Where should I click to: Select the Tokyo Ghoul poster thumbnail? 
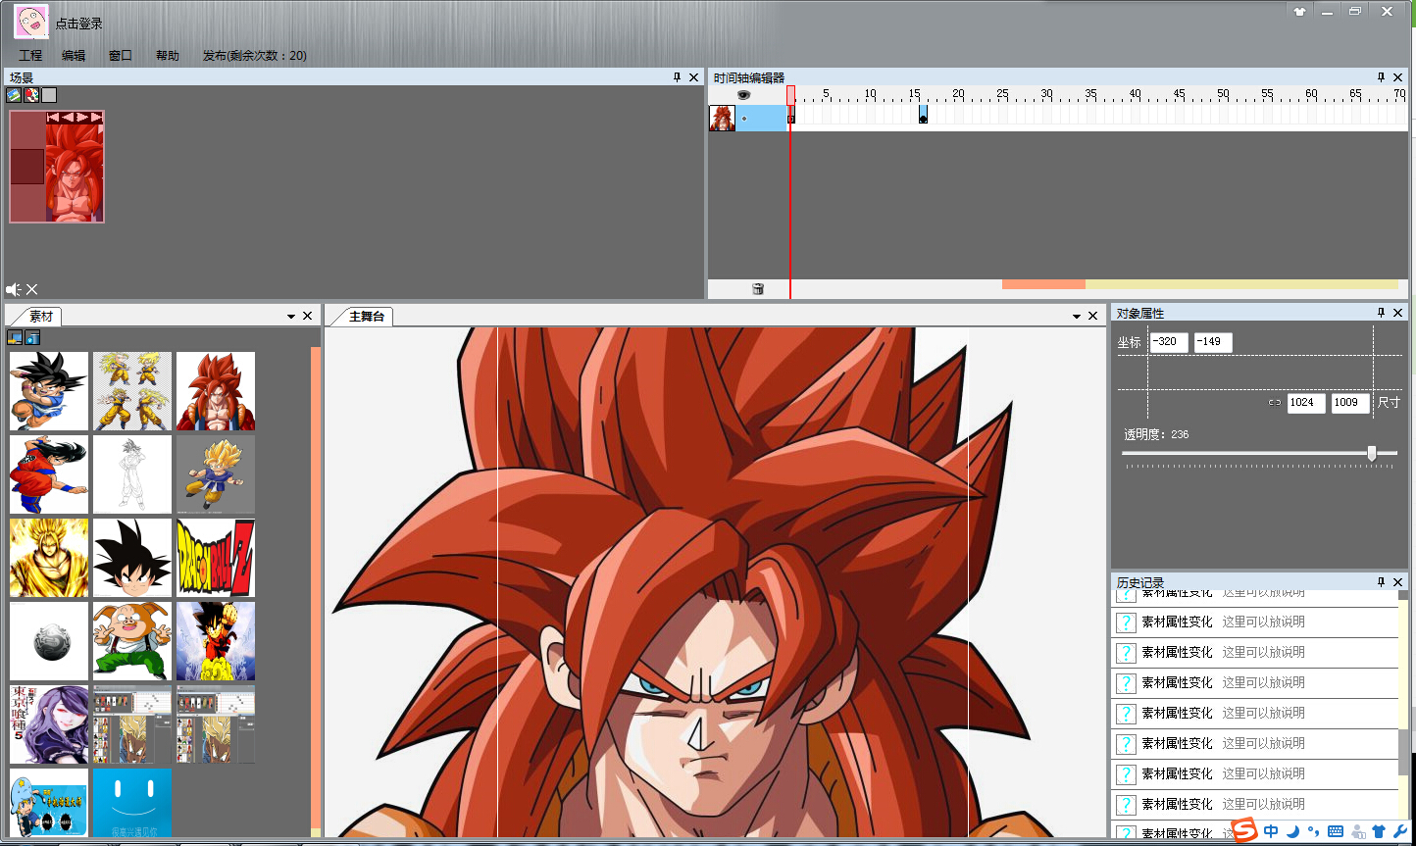coord(49,724)
